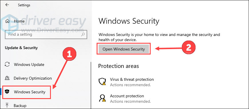
Task: Click the Open Windows Security button
Action: click(123, 49)
